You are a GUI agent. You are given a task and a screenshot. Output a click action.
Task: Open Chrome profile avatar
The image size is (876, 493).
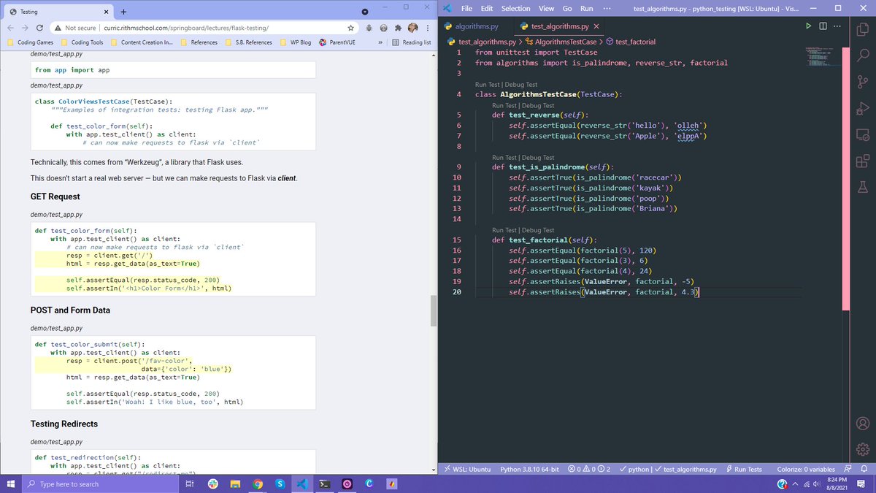413,28
